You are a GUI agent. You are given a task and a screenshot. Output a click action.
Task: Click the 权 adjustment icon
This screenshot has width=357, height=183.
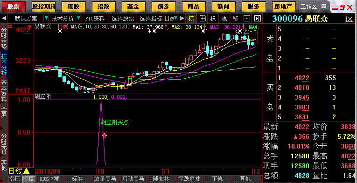[x=213, y=18]
